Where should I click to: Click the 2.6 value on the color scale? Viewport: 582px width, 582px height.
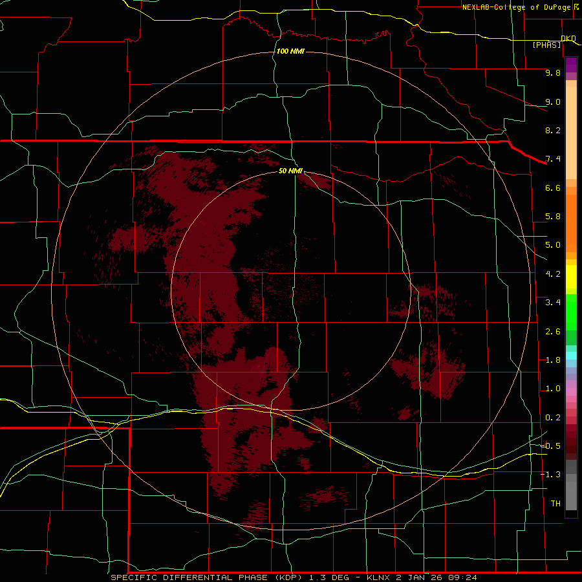553,332
